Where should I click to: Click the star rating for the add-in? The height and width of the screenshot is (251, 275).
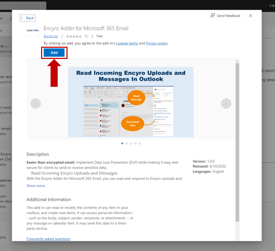[x=74, y=36]
